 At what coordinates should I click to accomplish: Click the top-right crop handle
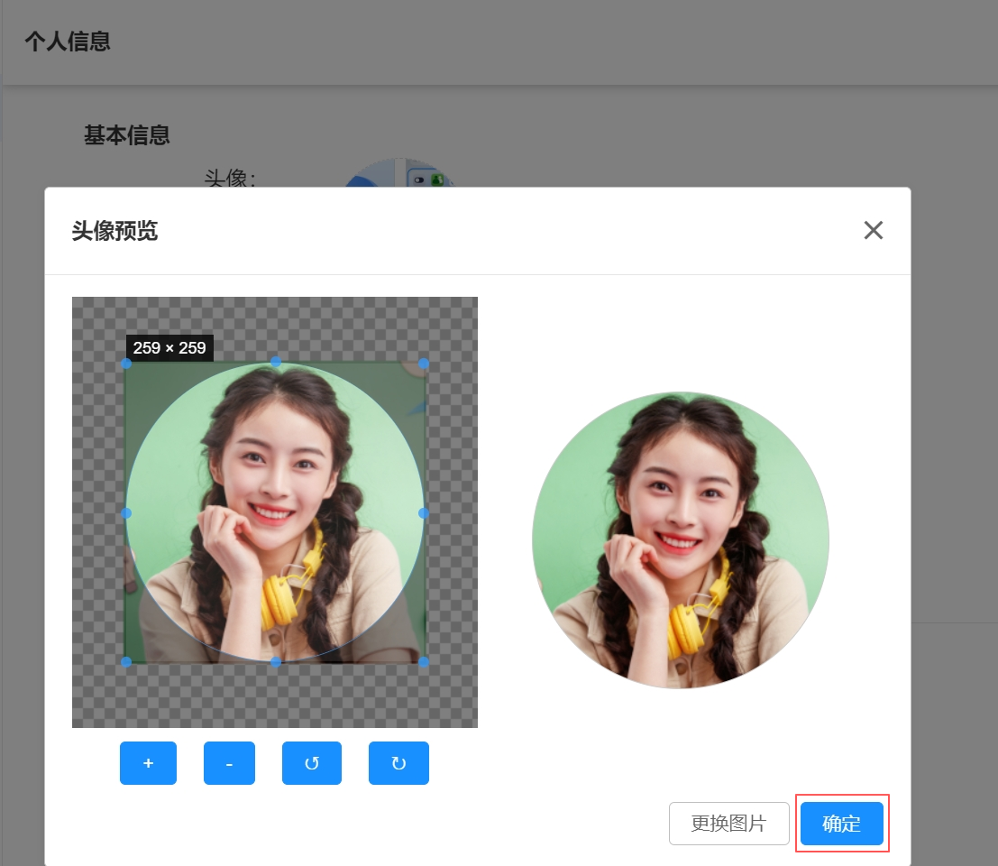pos(424,364)
